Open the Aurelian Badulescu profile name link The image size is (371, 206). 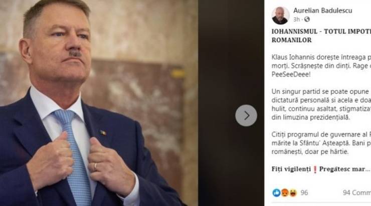click(323, 10)
